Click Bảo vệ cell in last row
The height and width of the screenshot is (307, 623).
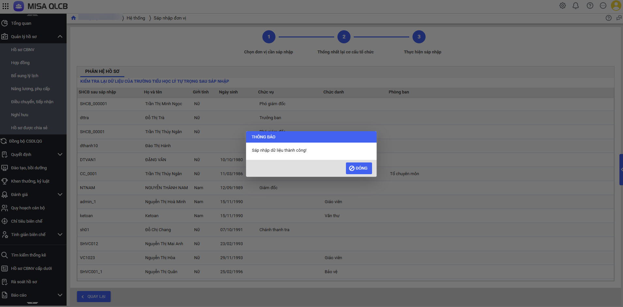click(x=331, y=272)
